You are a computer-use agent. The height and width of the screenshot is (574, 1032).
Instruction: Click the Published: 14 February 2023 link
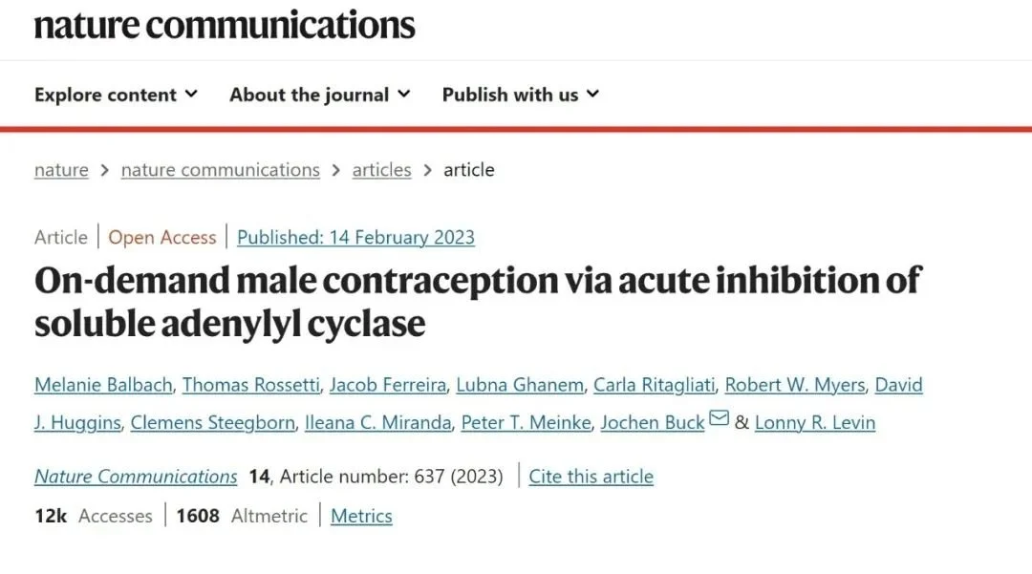[355, 238]
